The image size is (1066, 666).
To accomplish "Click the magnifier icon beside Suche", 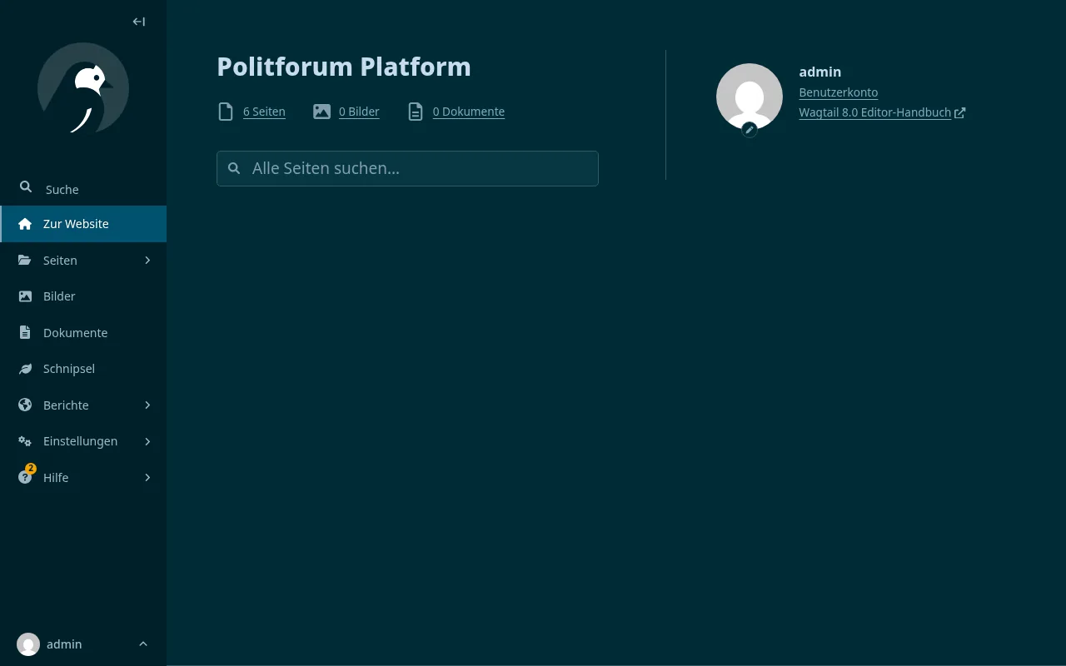I will click(x=26, y=187).
